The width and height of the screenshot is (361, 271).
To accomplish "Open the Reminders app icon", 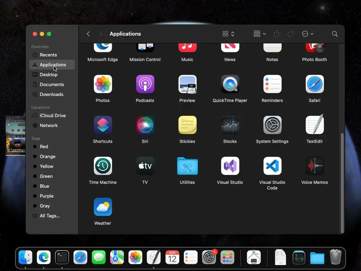I will pyautogui.click(x=272, y=84).
